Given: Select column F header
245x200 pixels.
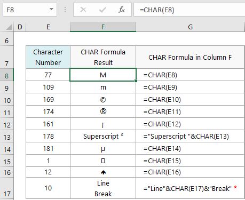Looking at the screenshot, I should pyautogui.click(x=103, y=27).
